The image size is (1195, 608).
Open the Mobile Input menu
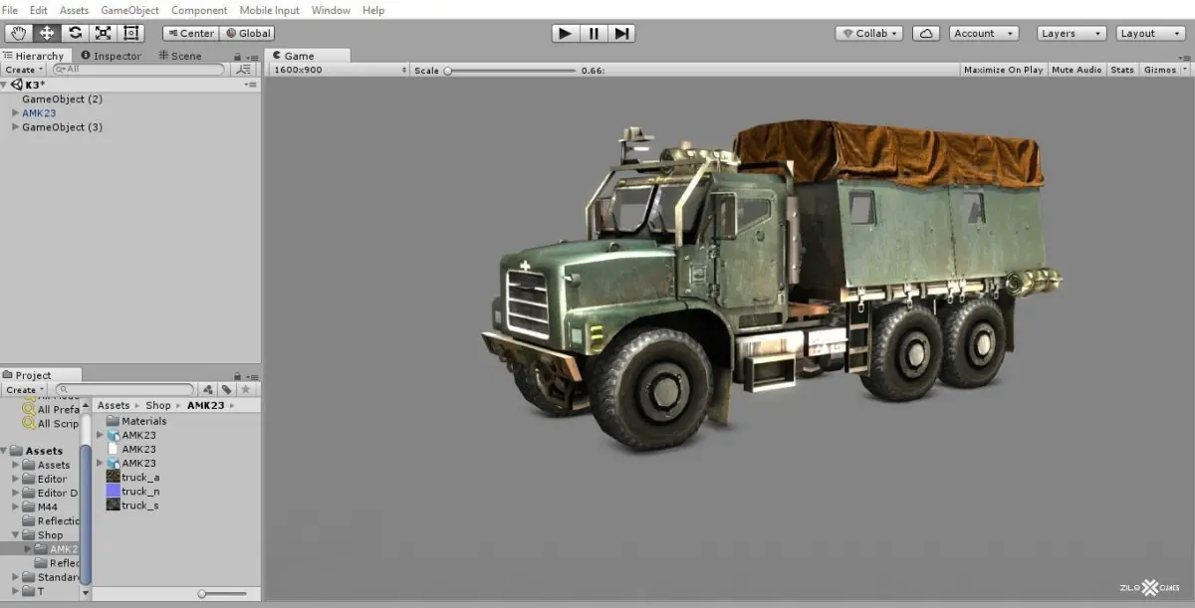269,10
